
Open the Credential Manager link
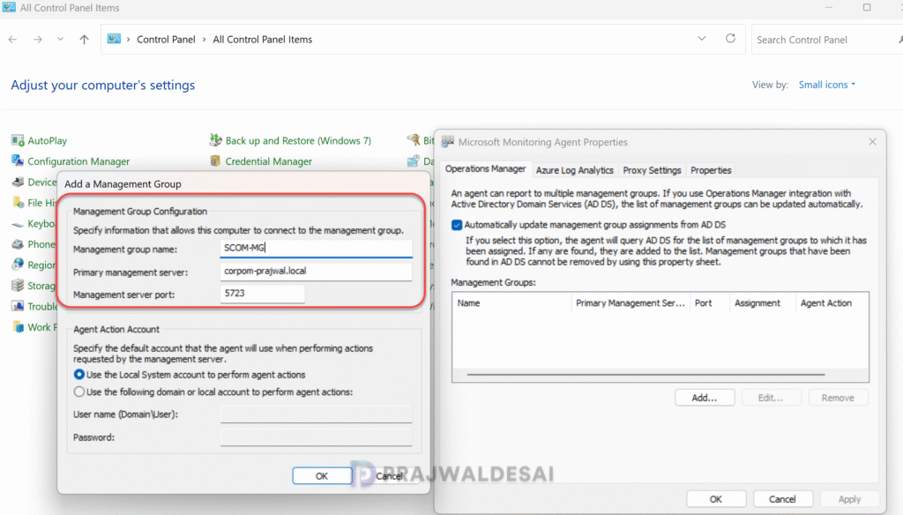tap(268, 161)
